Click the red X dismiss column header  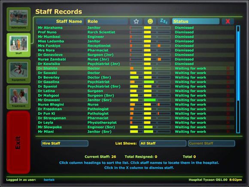228,21
